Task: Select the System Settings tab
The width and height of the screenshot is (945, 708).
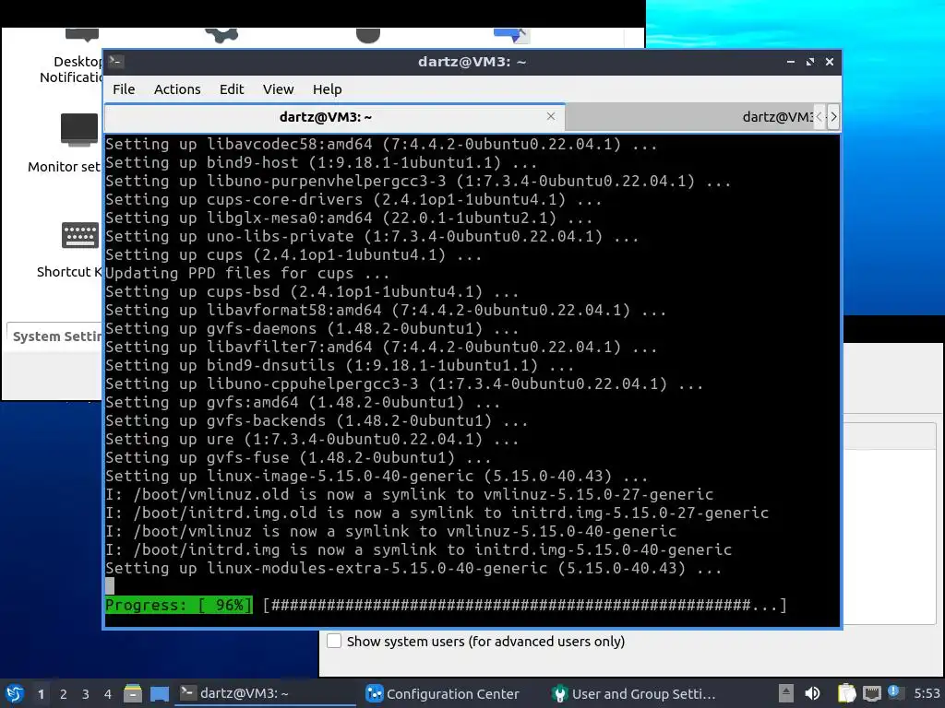Action: tap(55, 336)
